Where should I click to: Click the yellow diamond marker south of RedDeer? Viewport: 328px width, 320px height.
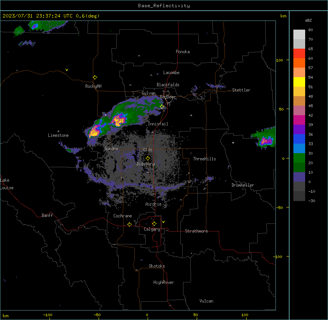[x=162, y=107]
